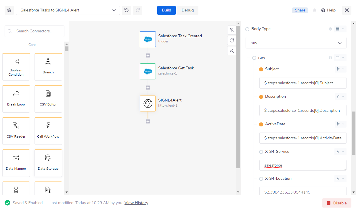Close the workflow editor with X
The width and height of the screenshot is (356, 211).
pos(347,10)
